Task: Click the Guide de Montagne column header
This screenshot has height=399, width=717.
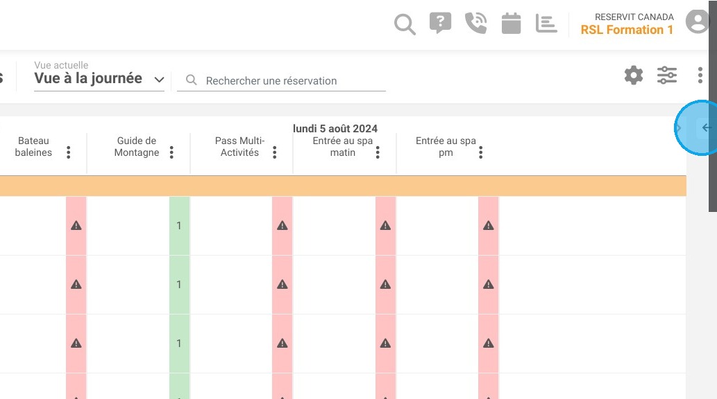Action: point(137,147)
